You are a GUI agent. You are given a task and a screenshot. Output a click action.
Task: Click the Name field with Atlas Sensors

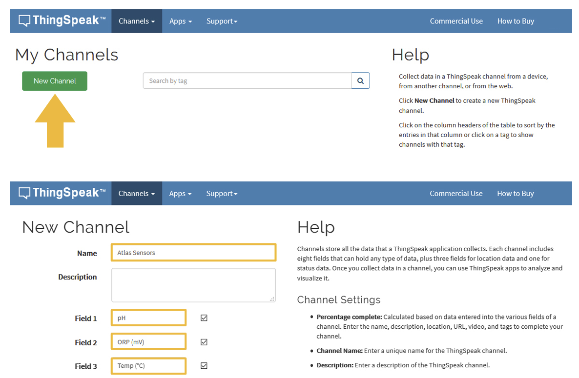(x=193, y=253)
